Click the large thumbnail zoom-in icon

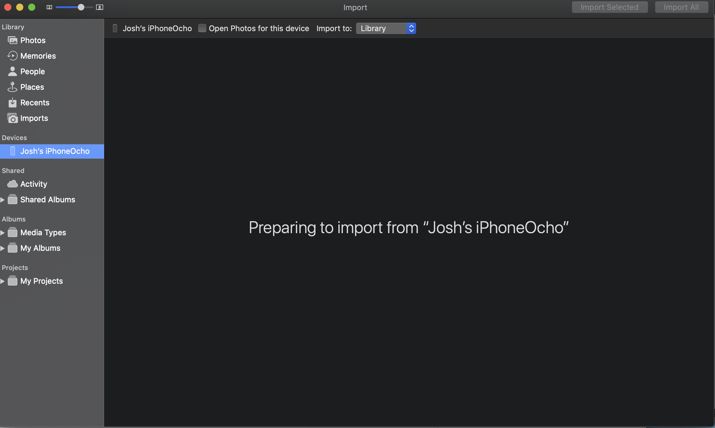click(100, 7)
